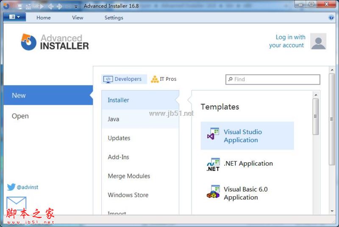
Task: Click the Advanced Installer title bar icon
Action: tap(6, 6)
